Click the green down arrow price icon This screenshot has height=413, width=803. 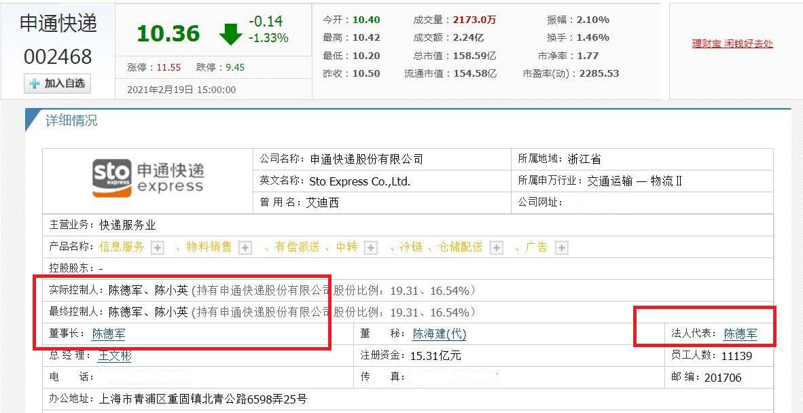click(230, 34)
